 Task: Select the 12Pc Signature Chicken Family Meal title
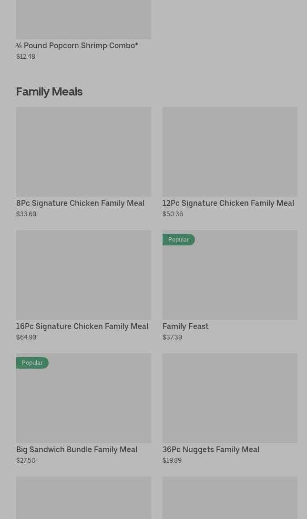(x=228, y=203)
